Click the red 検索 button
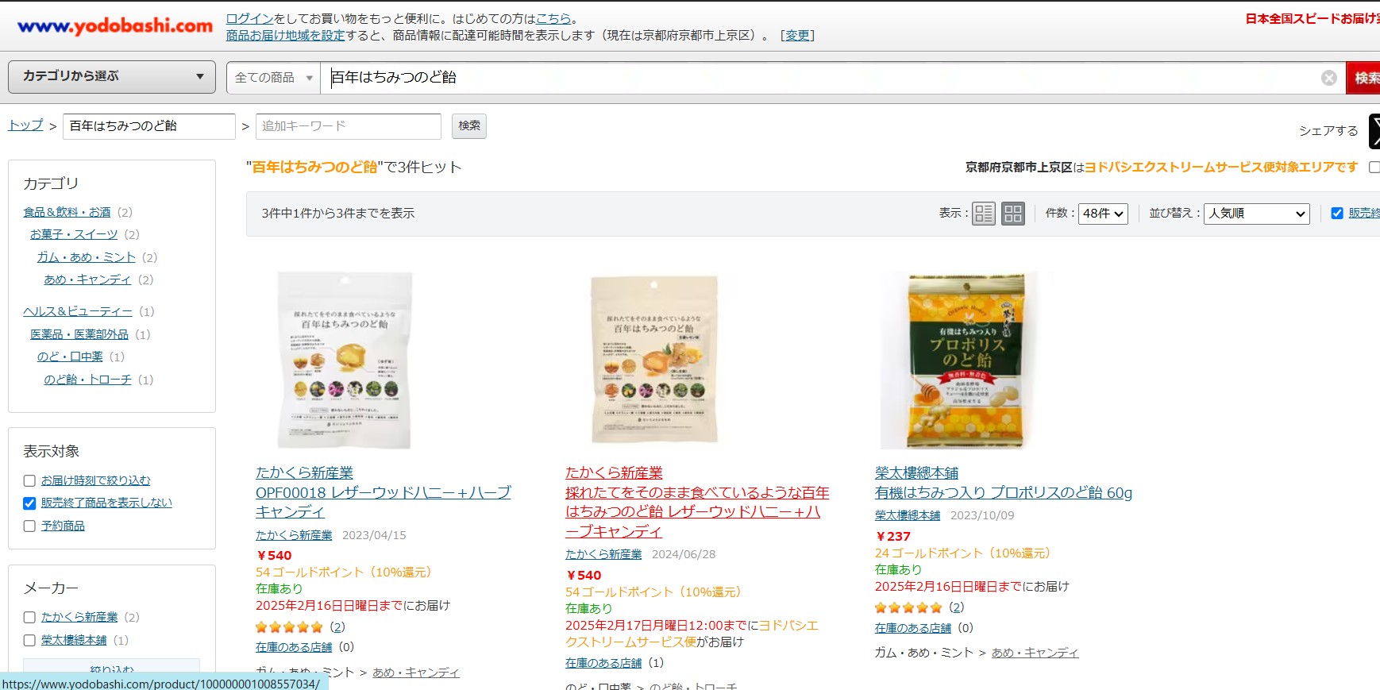Viewport: 1380px width, 690px height. click(x=1364, y=78)
